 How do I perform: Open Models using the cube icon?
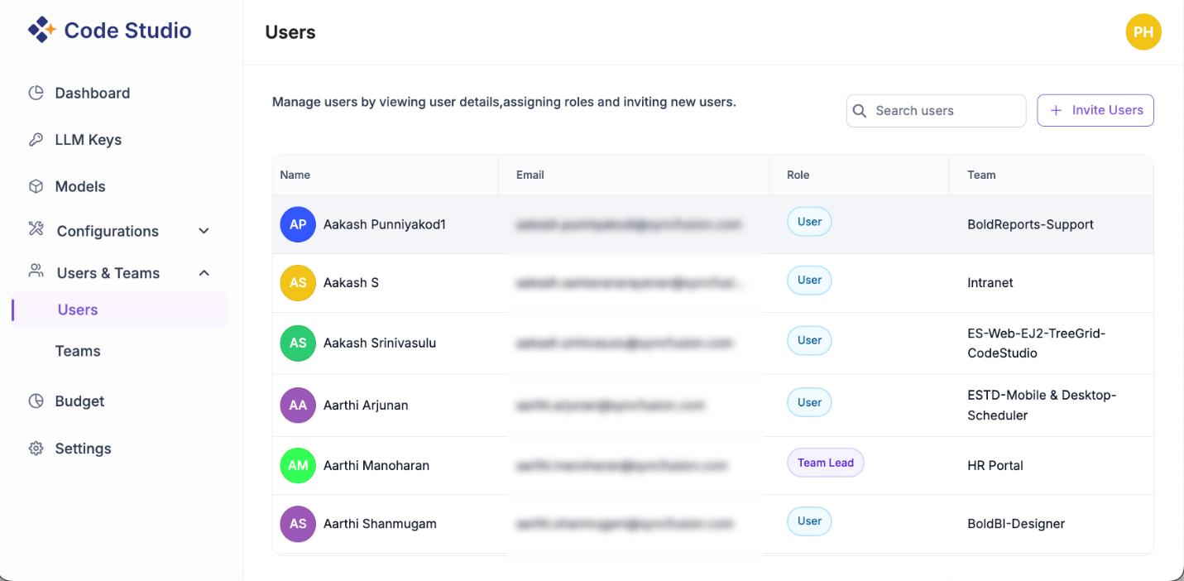tap(36, 186)
